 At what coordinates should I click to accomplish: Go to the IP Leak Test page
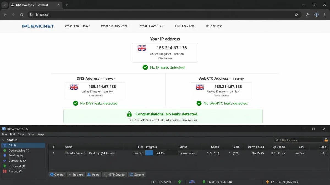click(214, 26)
